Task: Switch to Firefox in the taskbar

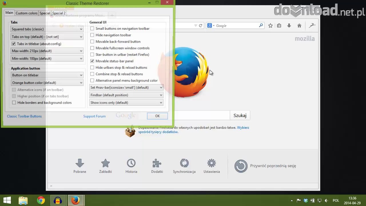Action: (x=75, y=201)
